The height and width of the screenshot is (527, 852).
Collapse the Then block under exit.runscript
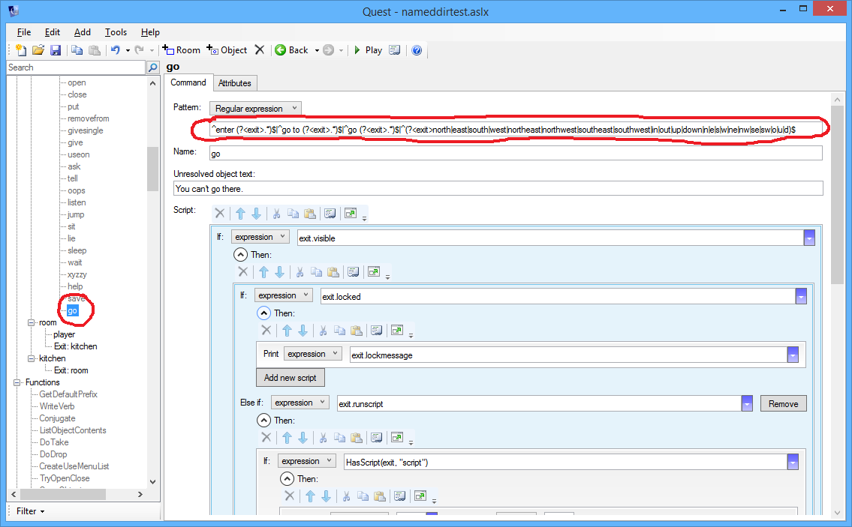(263, 421)
